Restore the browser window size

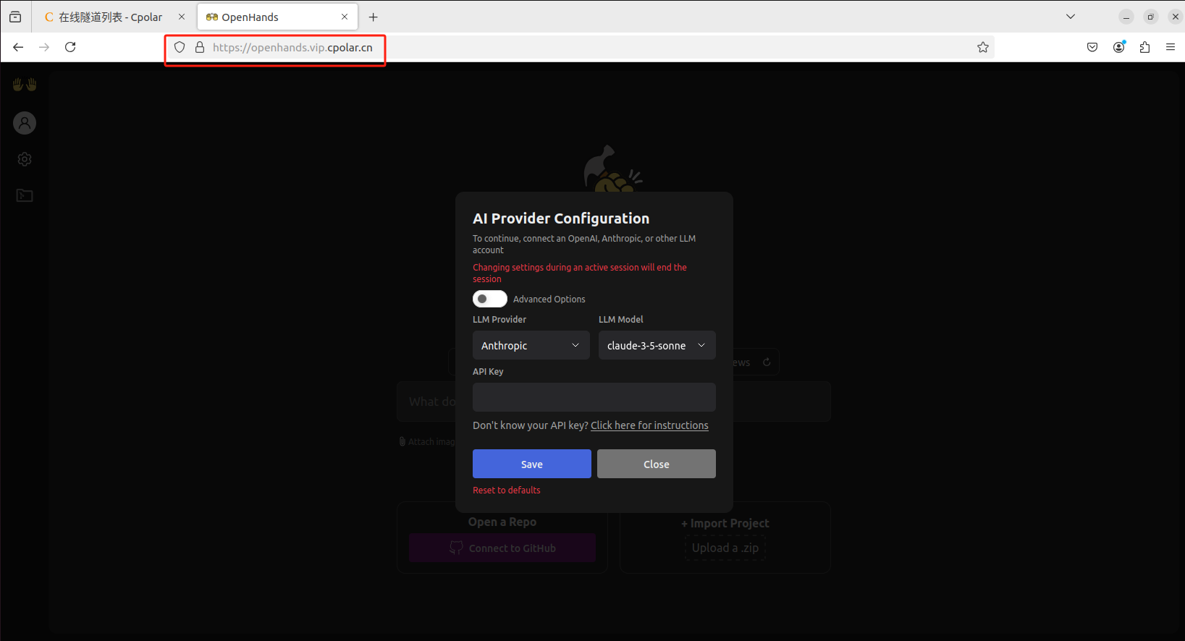point(1150,17)
